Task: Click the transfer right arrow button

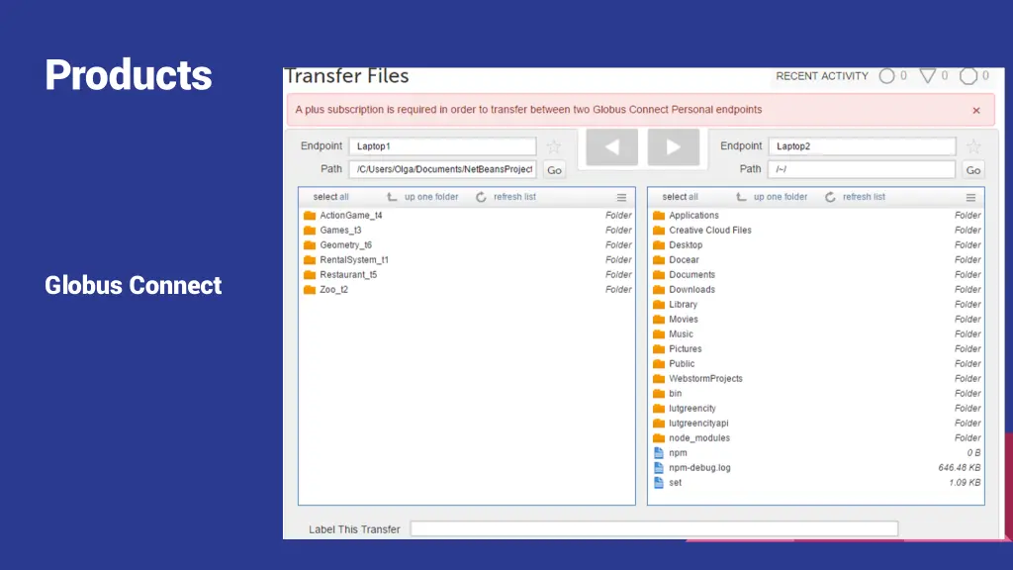Action: [673, 147]
